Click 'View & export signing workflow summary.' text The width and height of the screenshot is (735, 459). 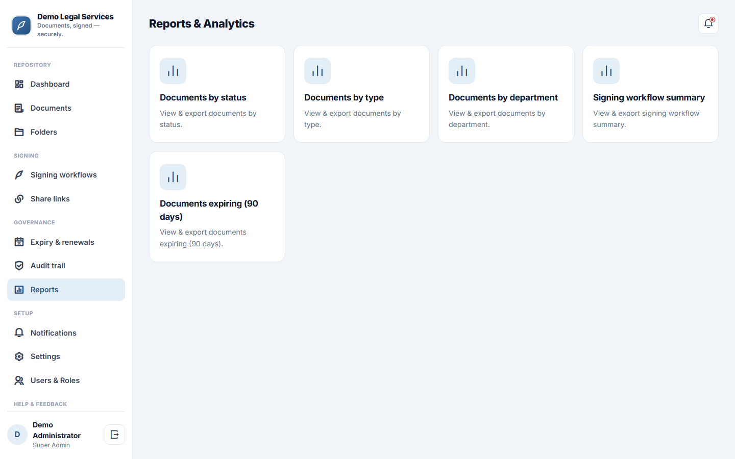click(646, 119)
